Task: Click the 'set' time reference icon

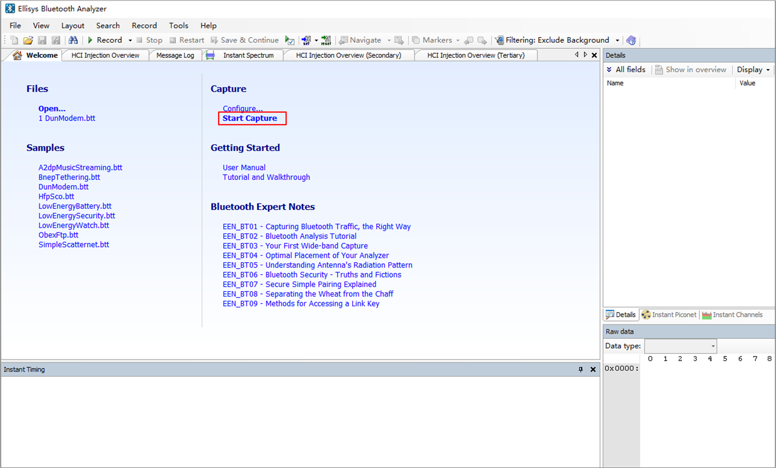Action: click(x=306, y=40)
